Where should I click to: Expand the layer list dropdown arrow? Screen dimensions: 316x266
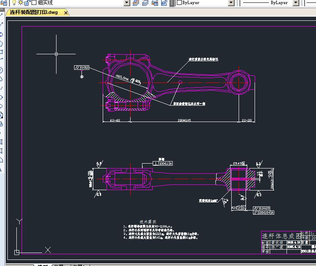tap(127, 2)
